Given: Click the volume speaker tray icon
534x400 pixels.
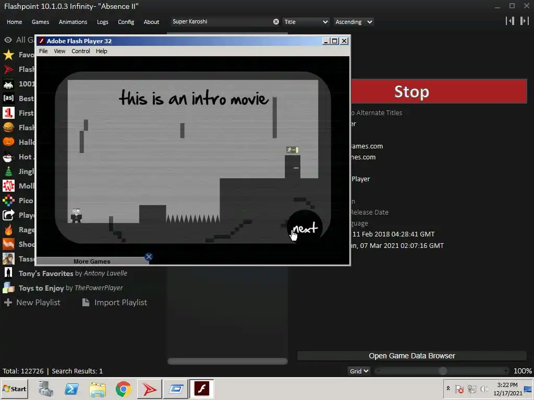Looking at the screenshot, I should pos(484,389).
